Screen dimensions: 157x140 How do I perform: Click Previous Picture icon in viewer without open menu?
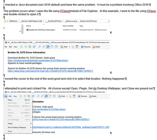click(21, 47)
